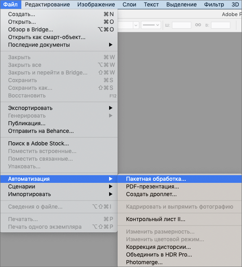Screen dimensions: 242x267
Task: Expand the Сценарии submenu
Action: (59, 186)
